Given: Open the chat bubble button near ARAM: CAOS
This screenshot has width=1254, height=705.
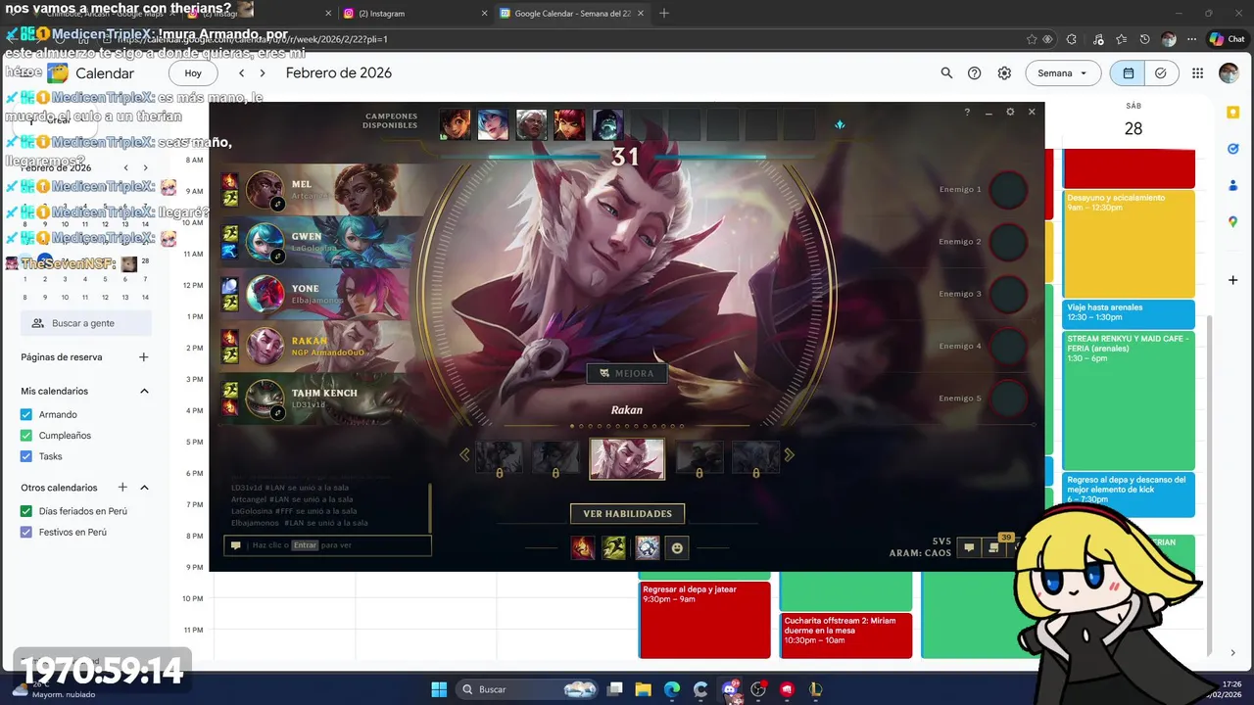Looking at the screenshot, I should [969, 547].
